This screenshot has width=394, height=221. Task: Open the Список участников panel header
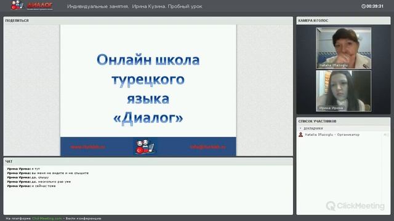[x=344, y=122]
